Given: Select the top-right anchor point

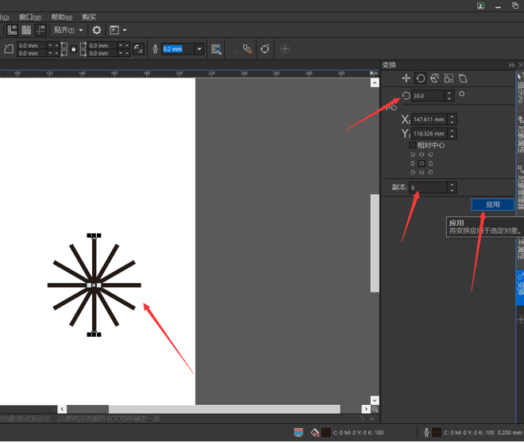Looking at the screenshot, I should (431, 155).
